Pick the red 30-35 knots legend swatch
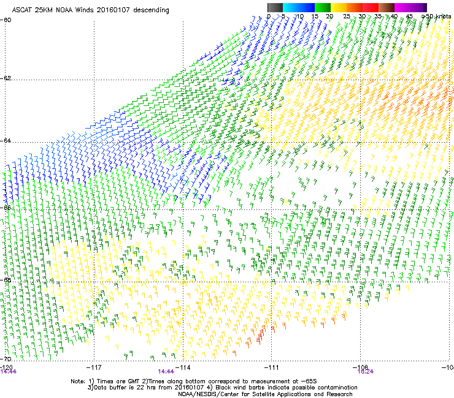Screen dimensions: 454x398 (371, 7)
